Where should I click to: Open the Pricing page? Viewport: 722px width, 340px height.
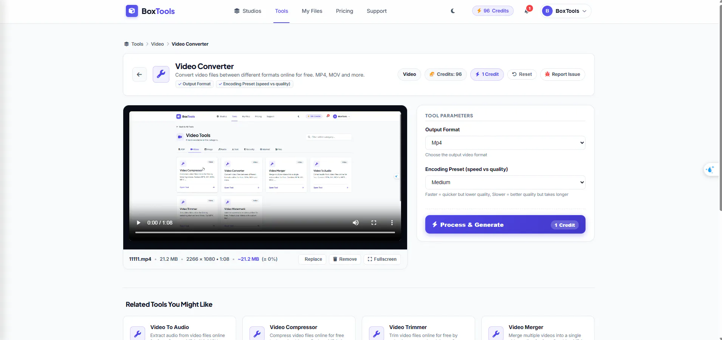(x=344, y=11)
